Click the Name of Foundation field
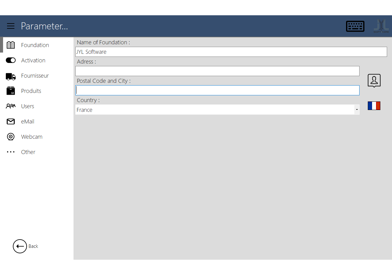 coord(231,52)
